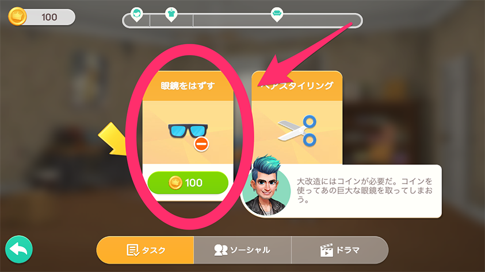Image resolution: width=485 pixels, height=272 pixels.
Task: Click the people icon on ソーシャル
Action: [220, 250]
